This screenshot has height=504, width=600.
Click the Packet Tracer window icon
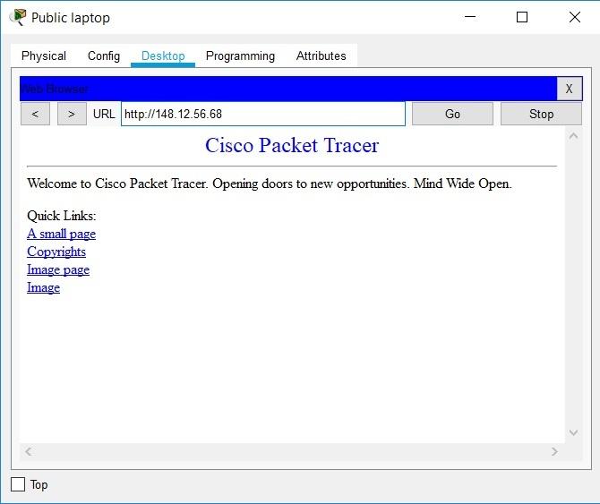tap(19, 17)
